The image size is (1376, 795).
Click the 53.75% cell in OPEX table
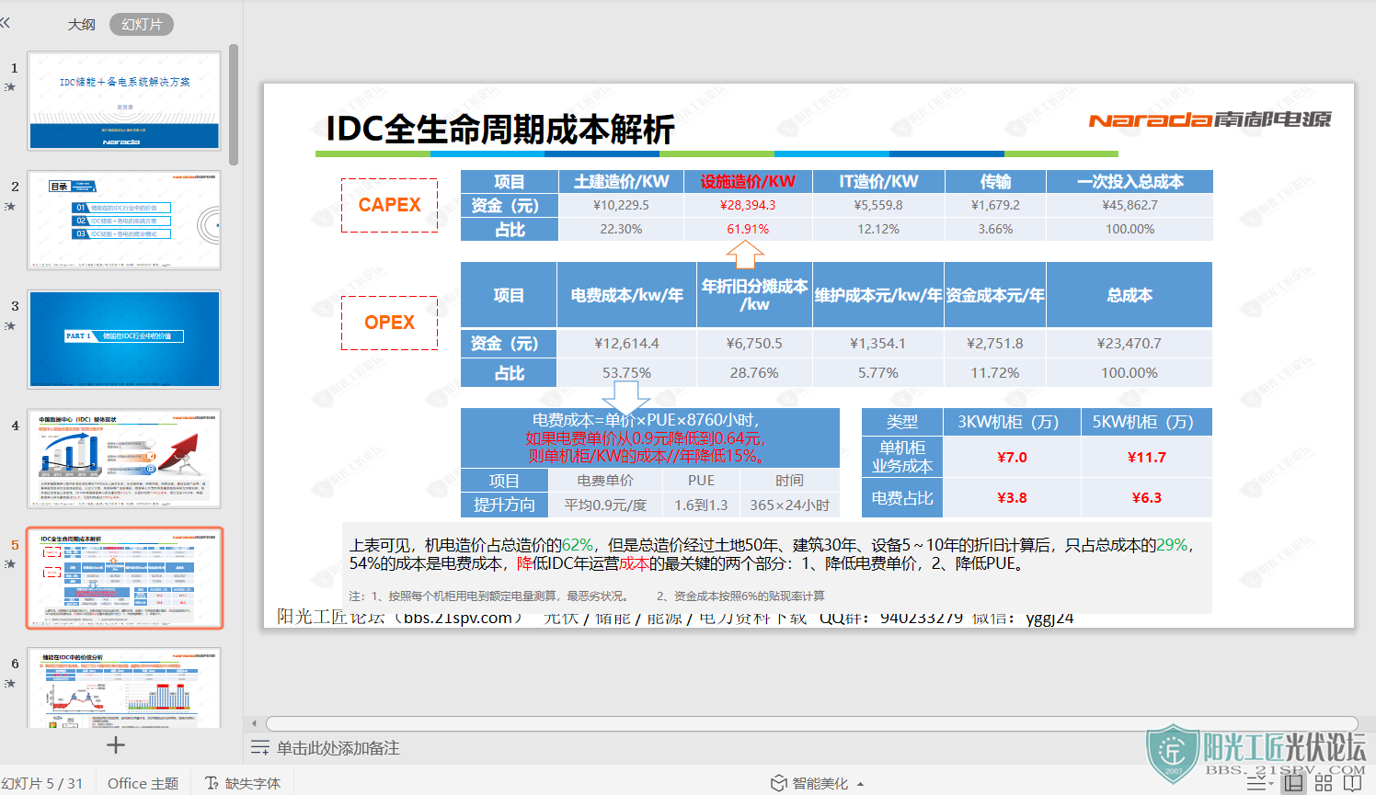pos(626,372)
